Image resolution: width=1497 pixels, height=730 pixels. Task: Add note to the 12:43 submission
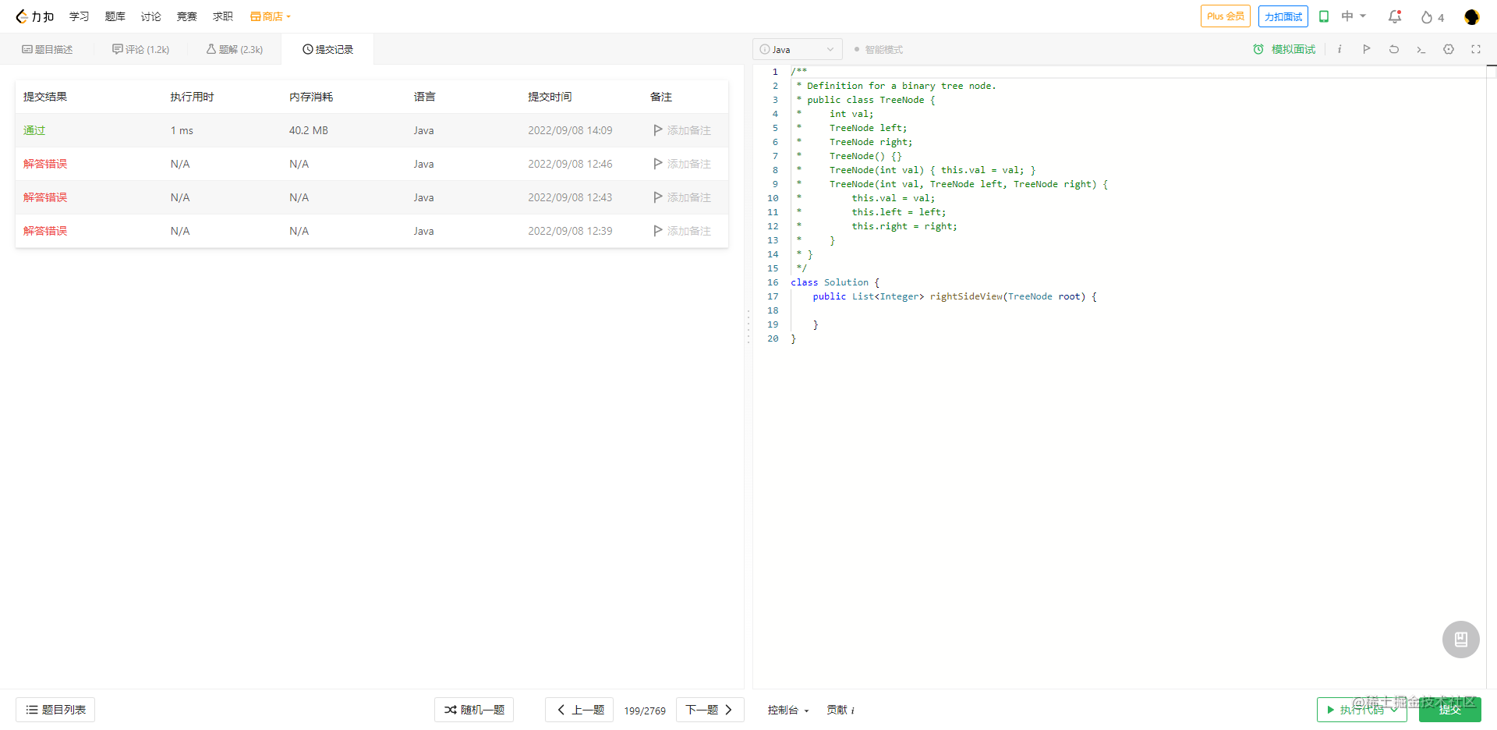pos(682,197)
